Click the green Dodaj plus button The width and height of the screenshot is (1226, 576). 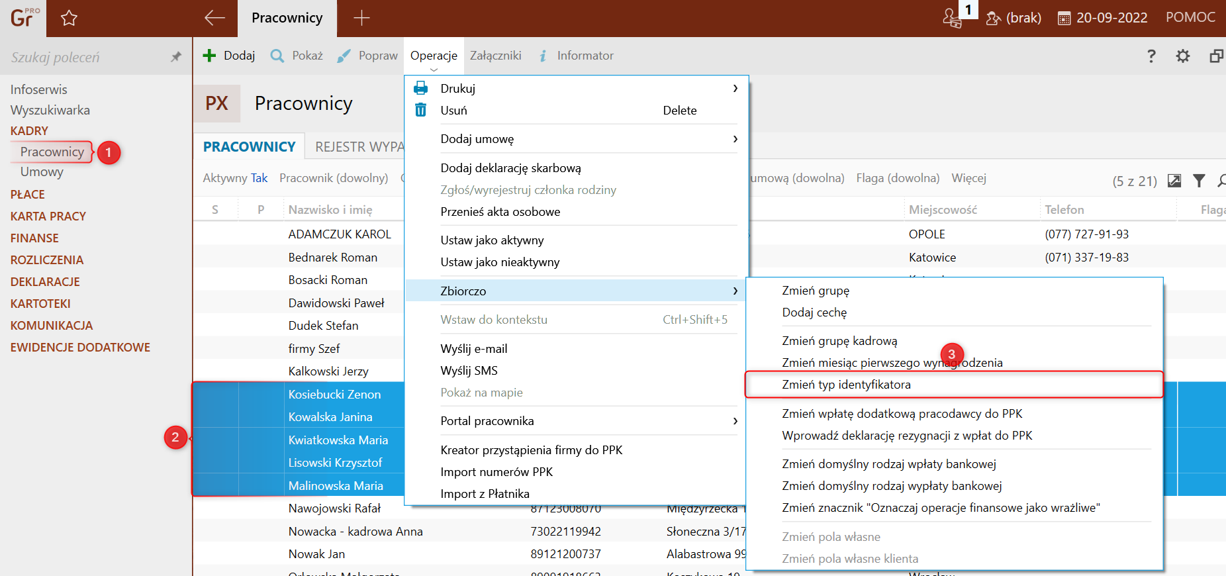(x=228, y=56)
